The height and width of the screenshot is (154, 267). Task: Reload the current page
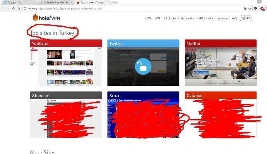point(14,9)
